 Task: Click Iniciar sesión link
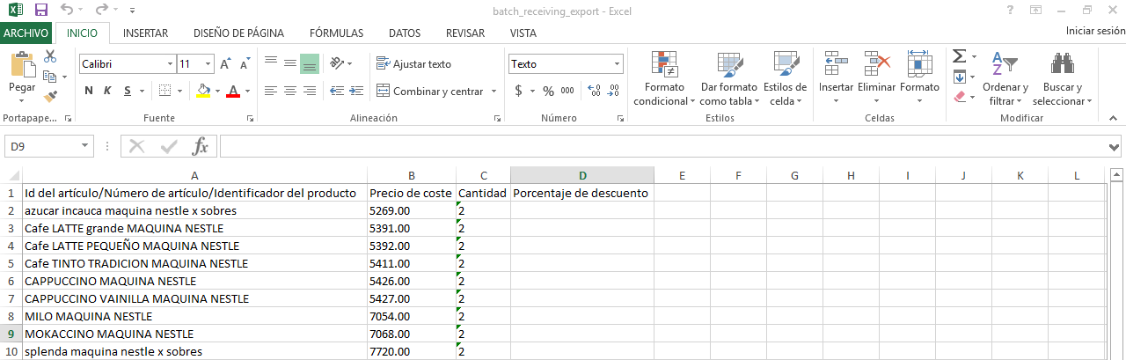(x=1095, y=31)
